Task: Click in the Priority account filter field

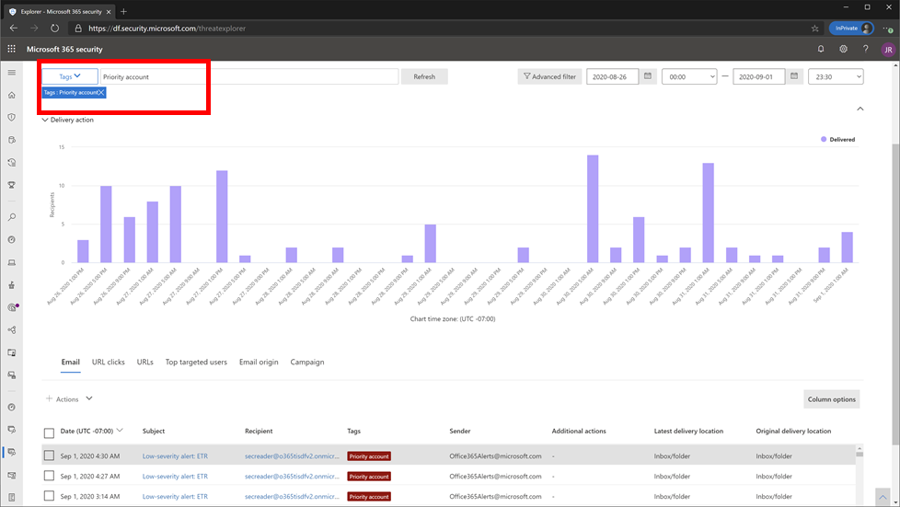Action: 249,76
